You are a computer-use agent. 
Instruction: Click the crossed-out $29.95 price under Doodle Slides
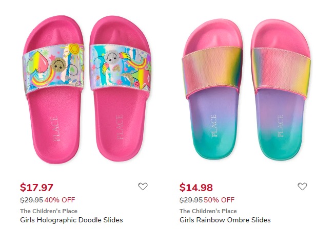pos(31,200)
